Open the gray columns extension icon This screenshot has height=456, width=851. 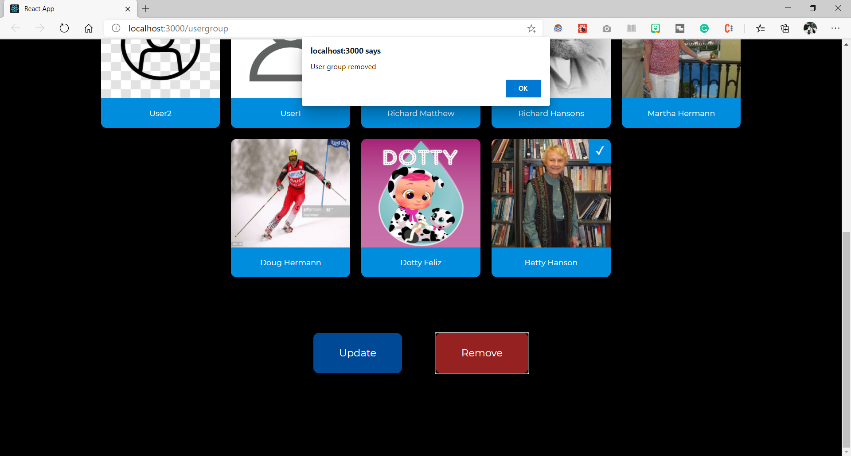(x=631, y=28)
